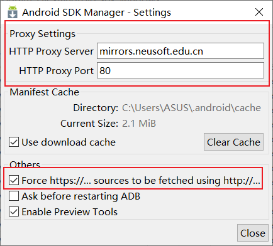Close the Settings dialog with the X
273x246 pixels.
(x=259, y=12)
